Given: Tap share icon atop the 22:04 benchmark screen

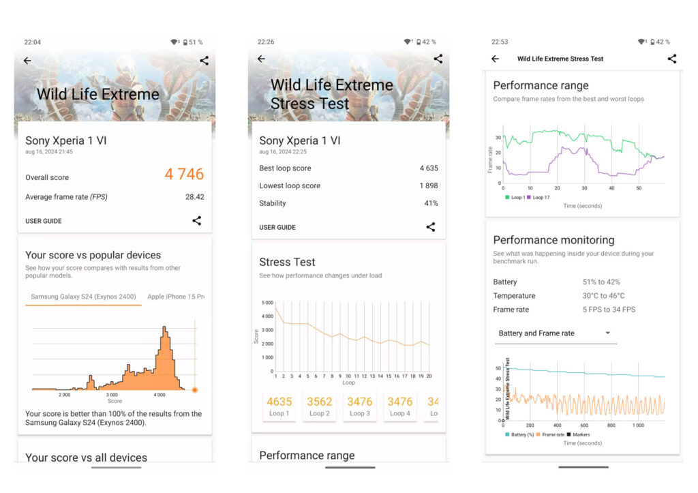Looking at the screenshot, I should [204, 61].
